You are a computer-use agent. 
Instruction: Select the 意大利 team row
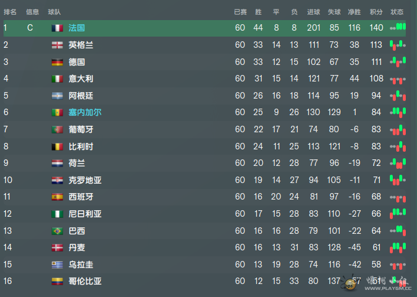point(204,79)
